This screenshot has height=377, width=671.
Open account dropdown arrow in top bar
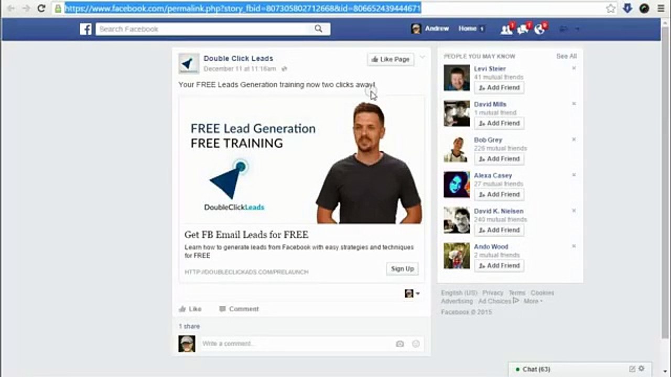tap(578, 29)
